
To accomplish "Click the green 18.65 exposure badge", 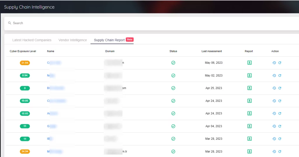I will [25, 113].
